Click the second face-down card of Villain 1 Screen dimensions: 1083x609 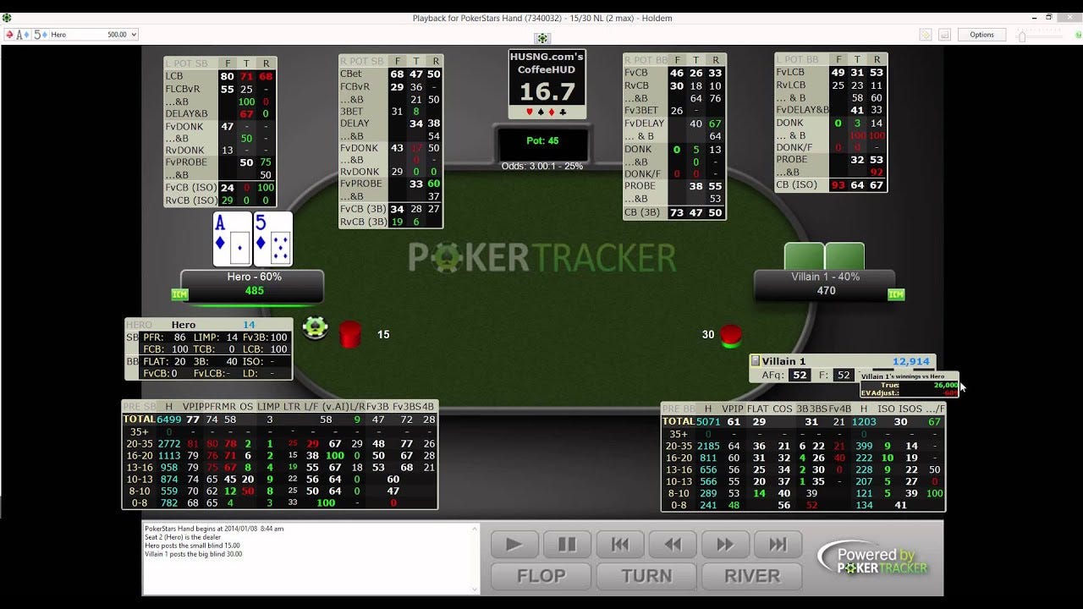pos(844,257)
